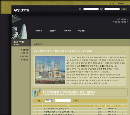Click 2006-02-09 in the 해남·영암 row

click(x=112, y=112)
